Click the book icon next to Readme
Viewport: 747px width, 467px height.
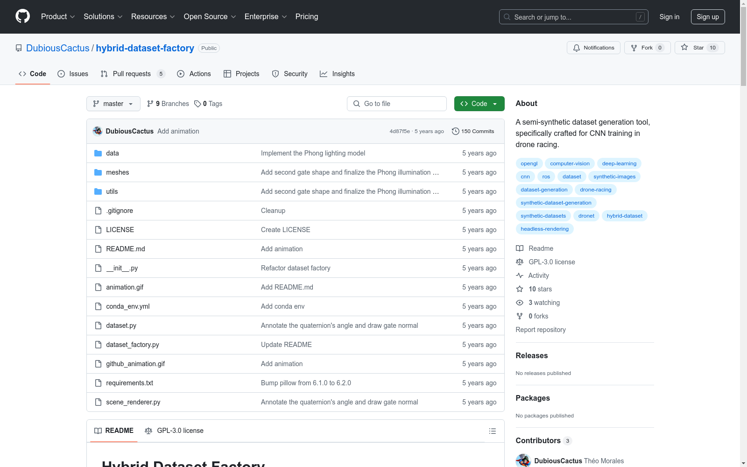point(520,248)
